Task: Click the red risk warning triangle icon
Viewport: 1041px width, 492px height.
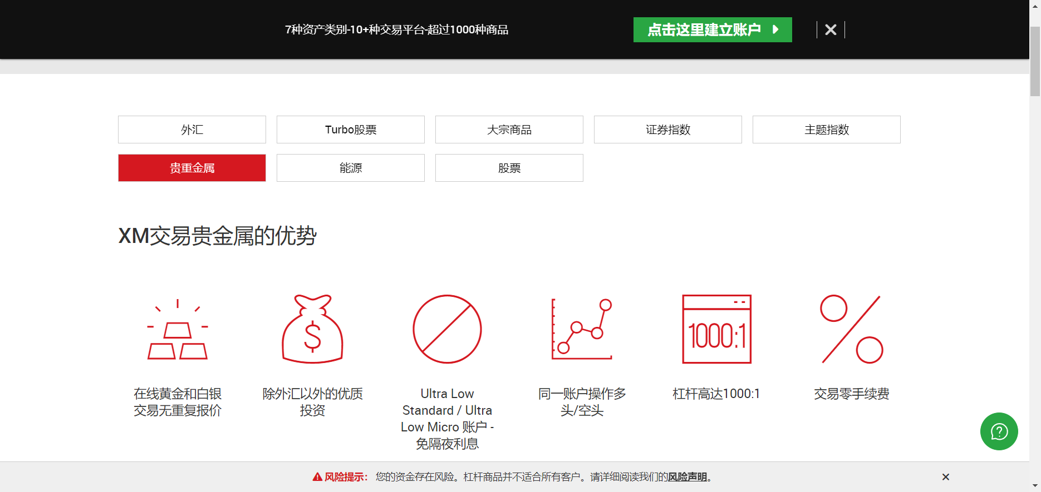Action: (317, 477)
